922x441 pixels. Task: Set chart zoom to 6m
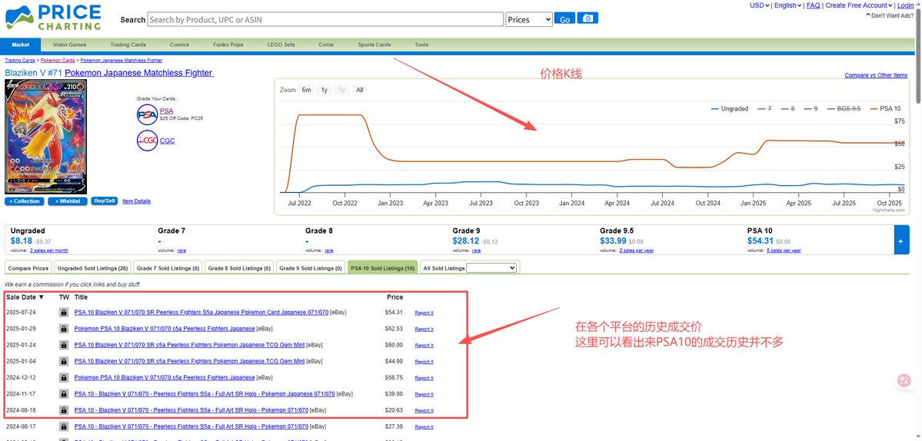pos(306,90)
